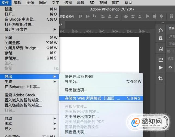Screen dimensions: 175x137
Task: Click the distribute left edges icon
Action: [148, 16]
